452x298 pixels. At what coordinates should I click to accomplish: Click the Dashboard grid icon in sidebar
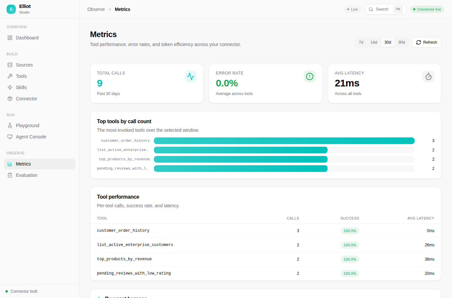click(x=10, y=38)
